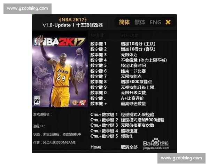Click the 经理模式增加5000经验 entry

142,120
